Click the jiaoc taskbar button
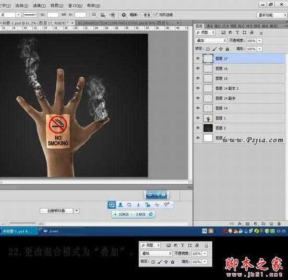The image size is (288, 280). [x=53, y=230]
